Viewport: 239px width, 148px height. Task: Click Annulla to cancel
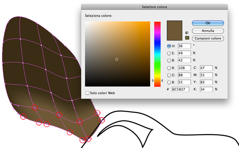pos(208,31)
